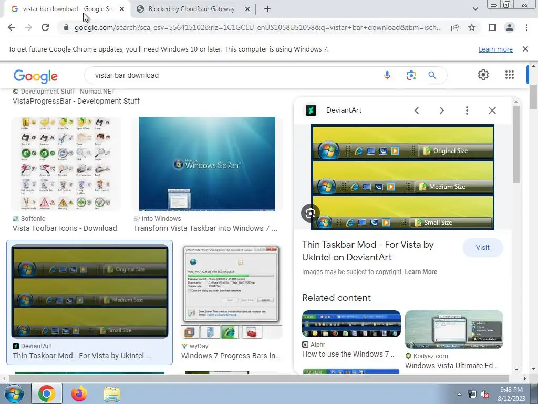The image size is (538, 404).
Task: Click the large taskbar preview image
Action: 402,177
